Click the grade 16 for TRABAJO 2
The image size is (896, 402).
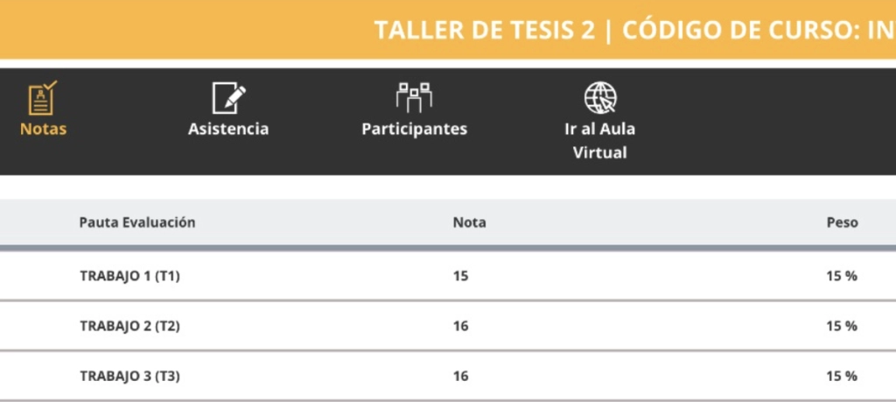(x=460, y=326)
